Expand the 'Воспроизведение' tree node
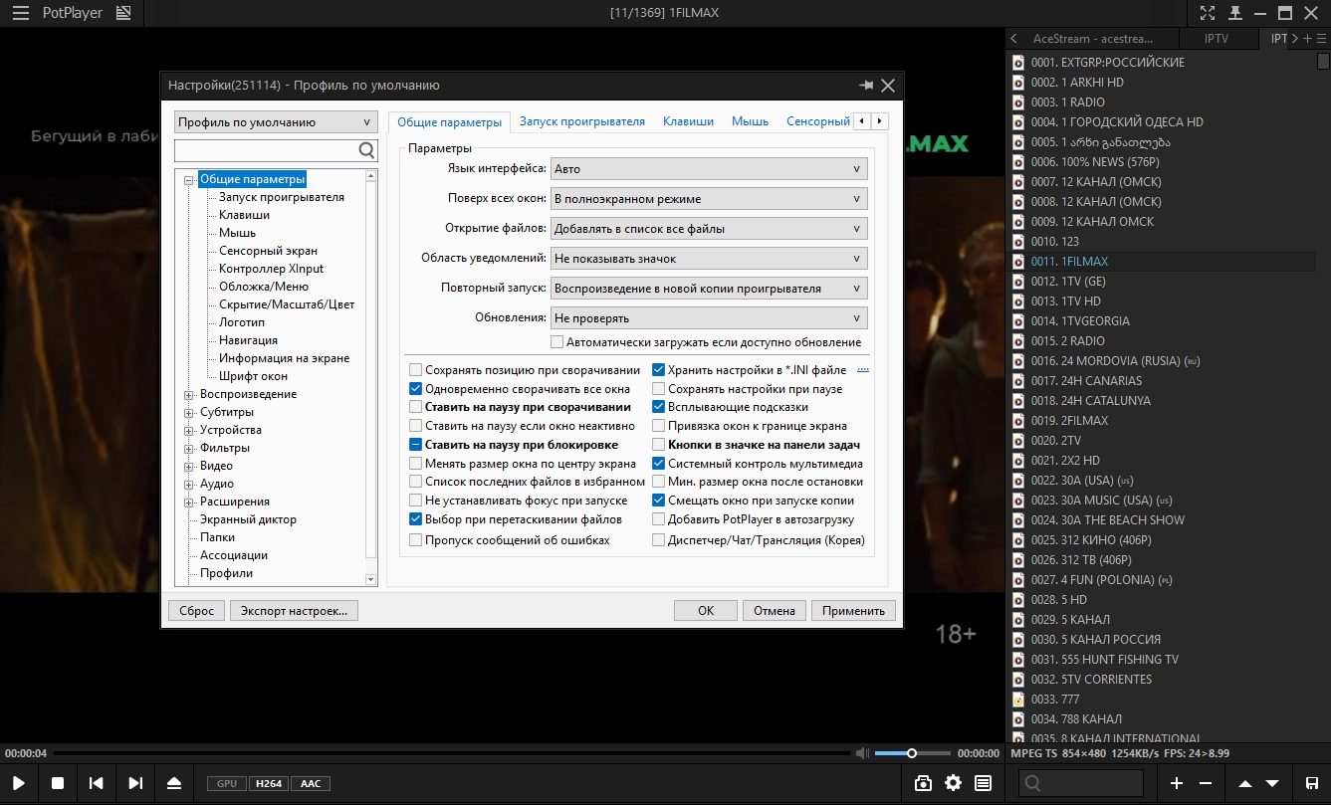The image size is (1331, 805). click(189, 395)
